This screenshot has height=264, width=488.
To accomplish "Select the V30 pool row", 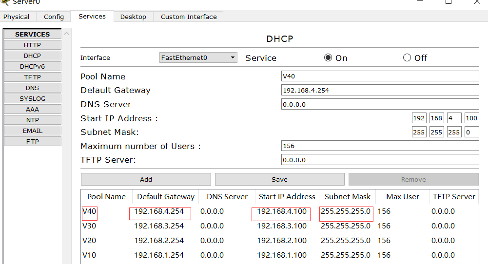I will coord(279,226).
